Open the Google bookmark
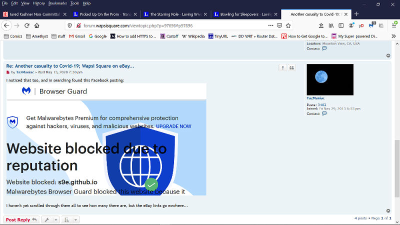400x225 pixels. point(97,36)
